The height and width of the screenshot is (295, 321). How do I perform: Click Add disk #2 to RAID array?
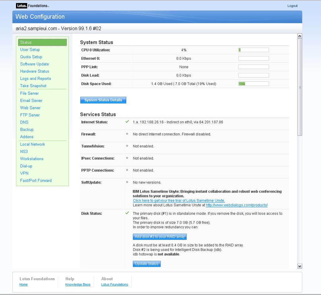(160, 237)
